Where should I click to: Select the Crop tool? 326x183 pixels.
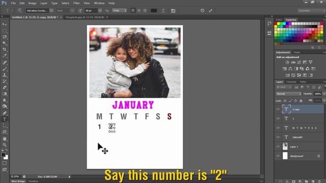(x=5, y=49)
